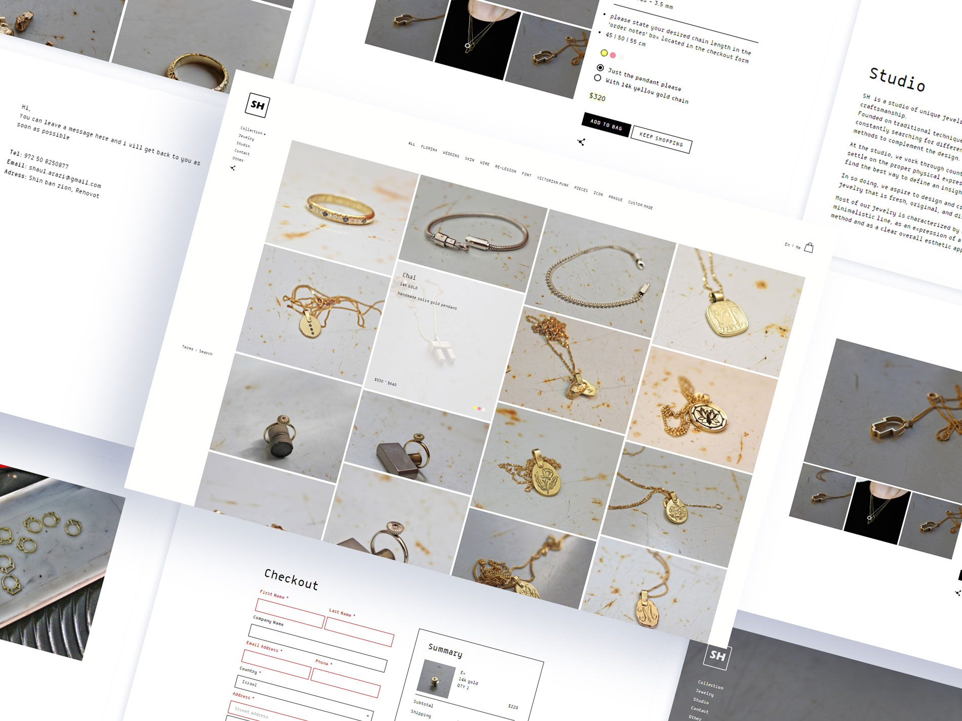
Task: Click the Subtotal $220 amount
Action: (x=513, y=706)
